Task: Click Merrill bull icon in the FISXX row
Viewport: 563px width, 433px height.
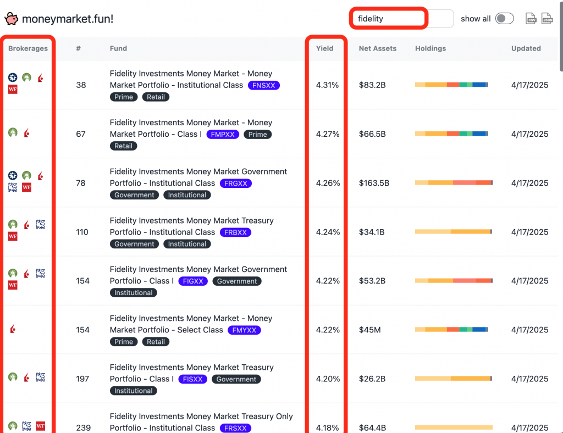Action: [x=40, y=377]
